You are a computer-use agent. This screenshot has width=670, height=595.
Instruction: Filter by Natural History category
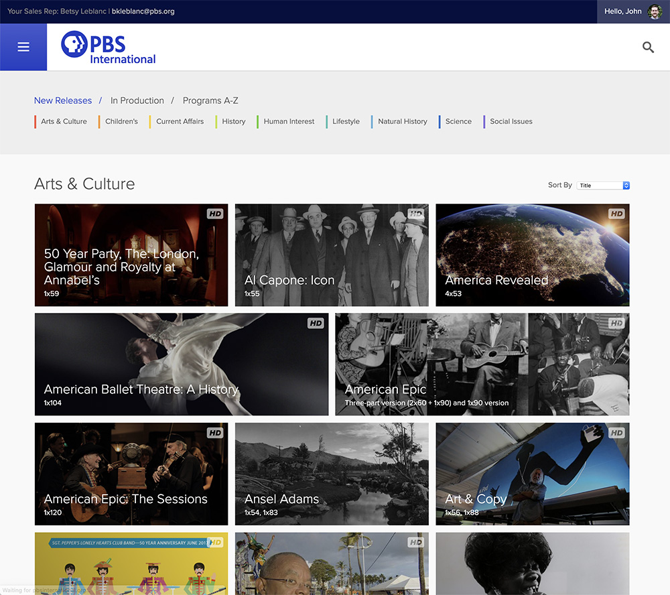pos(402,121)
